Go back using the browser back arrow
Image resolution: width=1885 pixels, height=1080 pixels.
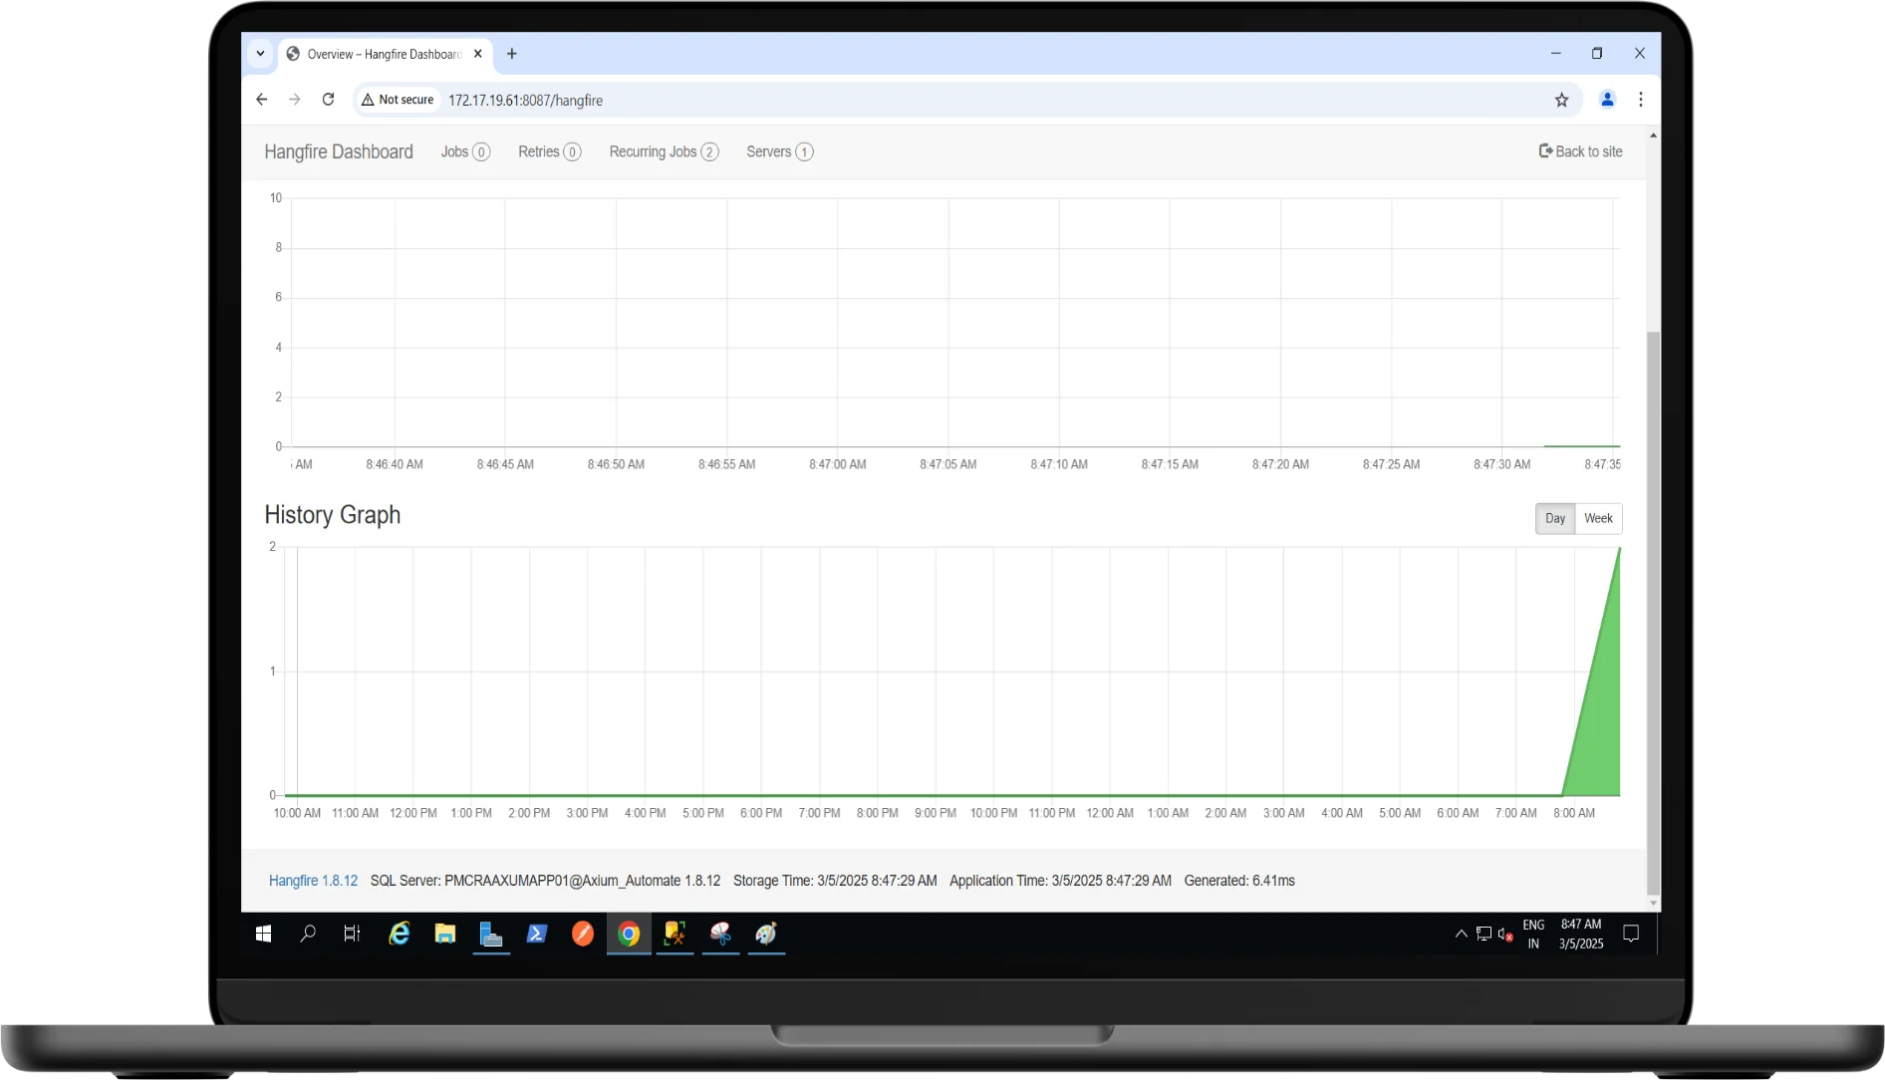click(262, 100)
